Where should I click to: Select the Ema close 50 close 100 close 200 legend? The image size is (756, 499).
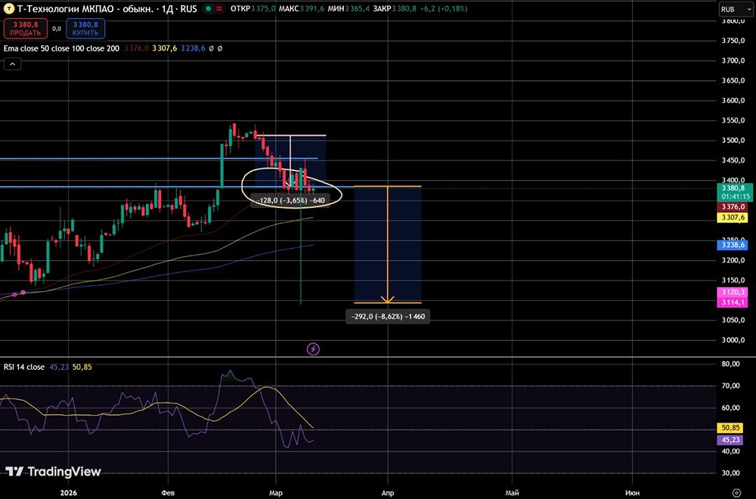point(61,48)
